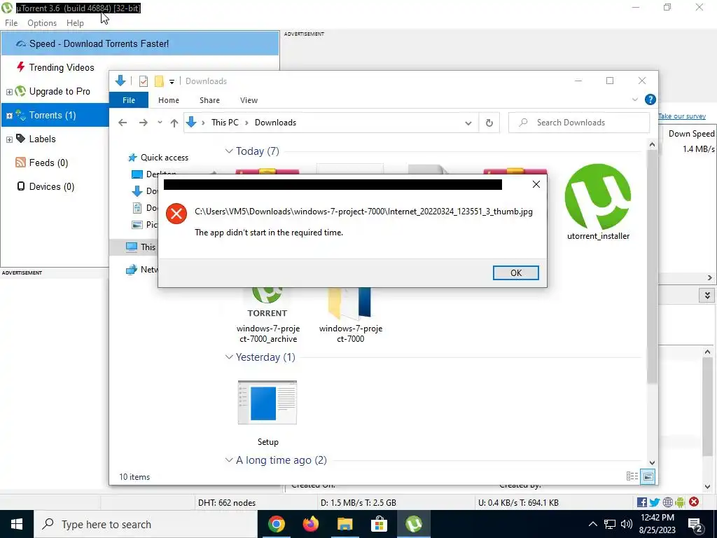Image resolution: width=717 pixels, height=538 pixels.
Task: Open the uTorrent Help menu
Action: pyautogui.click(x=75, y=23)
